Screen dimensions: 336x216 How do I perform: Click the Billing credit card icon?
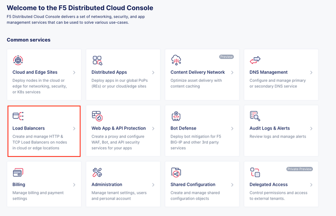coord(18,173)
